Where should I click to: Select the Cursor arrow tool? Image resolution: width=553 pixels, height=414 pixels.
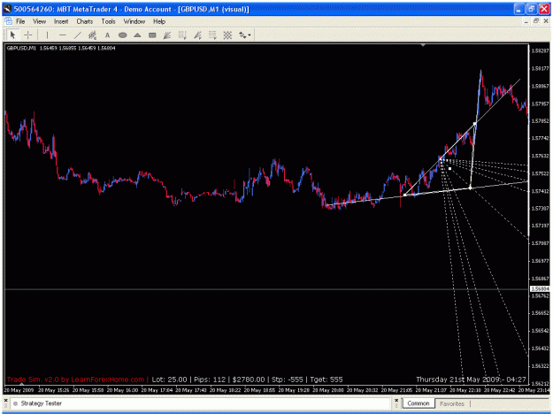pos(12,34)
